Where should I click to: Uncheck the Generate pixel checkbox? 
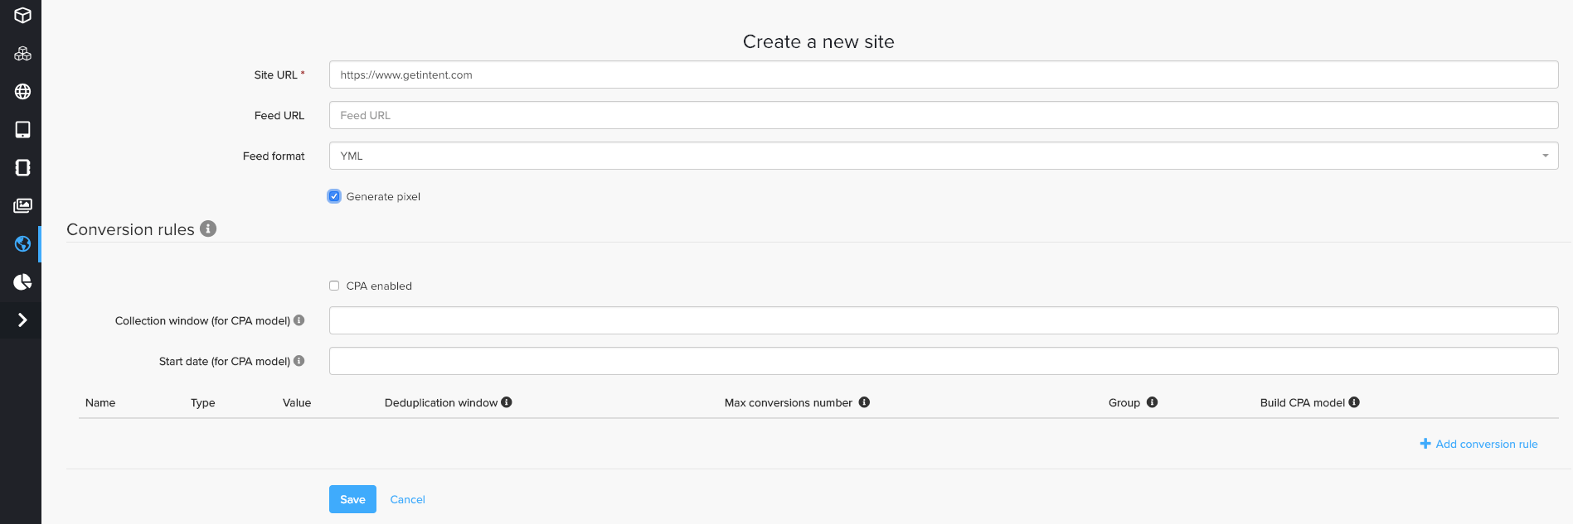click(x=334, y=196)
